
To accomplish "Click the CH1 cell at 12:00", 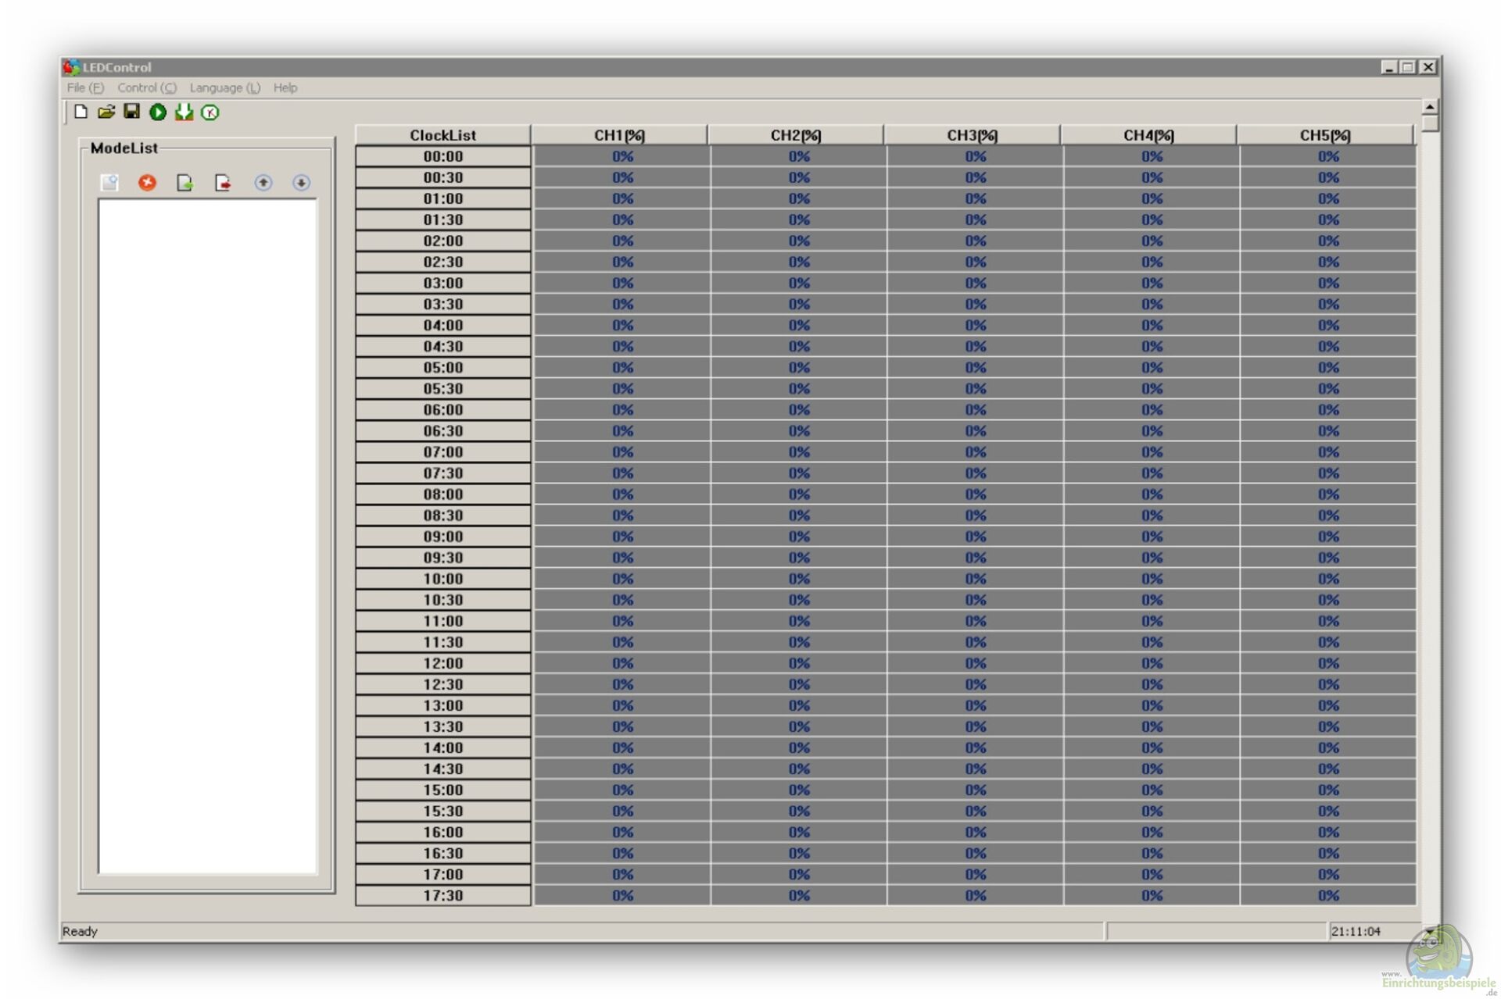I will [622, 663].
